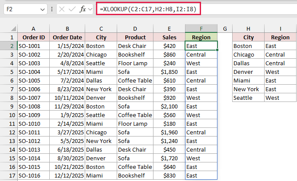Select the Floor Lamp cell in row 4
297x181 pixels.
135,63
